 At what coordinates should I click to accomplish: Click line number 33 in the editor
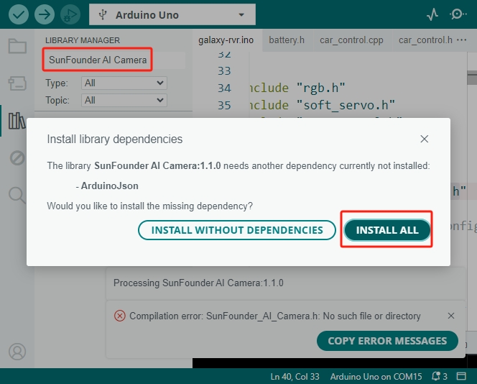(224, 70)
